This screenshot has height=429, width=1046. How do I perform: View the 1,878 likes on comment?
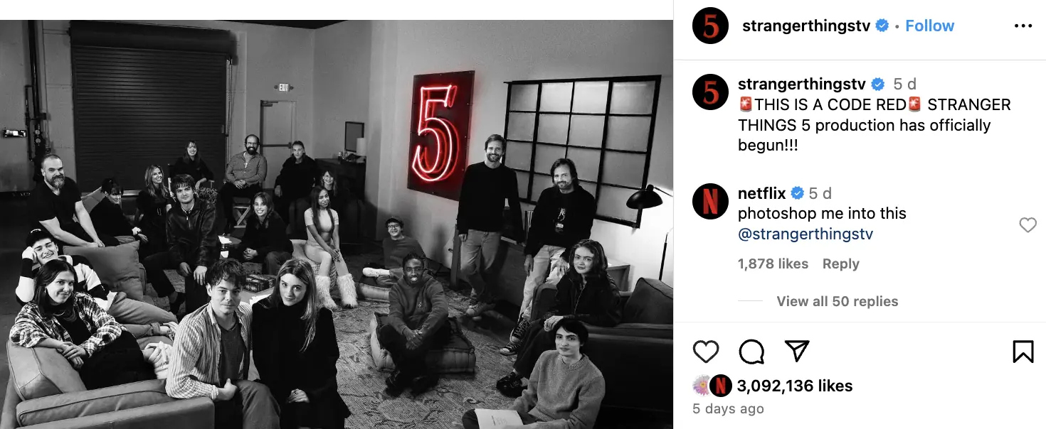pos(773,264)
